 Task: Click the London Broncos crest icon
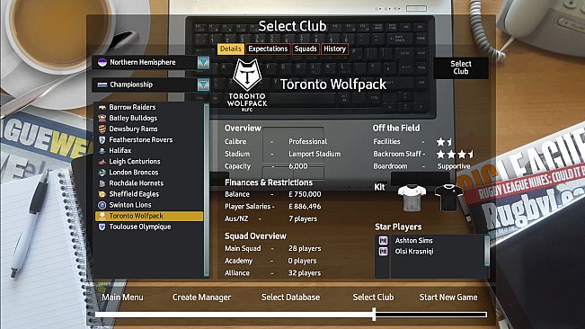pos(102,173)
